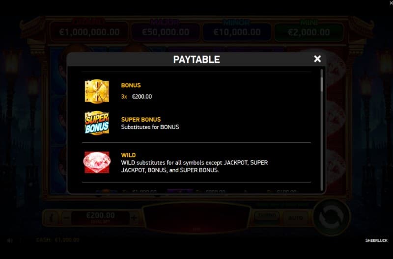Click the Major jackpot €50,000.00 display
Screen dimensions: 393x259
[x=166, y=31]
